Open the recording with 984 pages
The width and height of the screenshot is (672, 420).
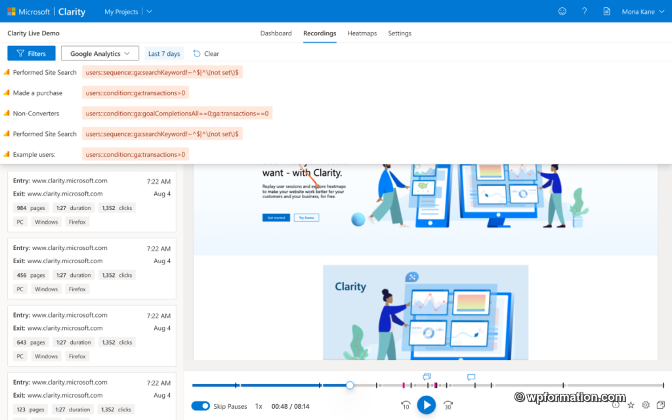[x=92, y=201]
